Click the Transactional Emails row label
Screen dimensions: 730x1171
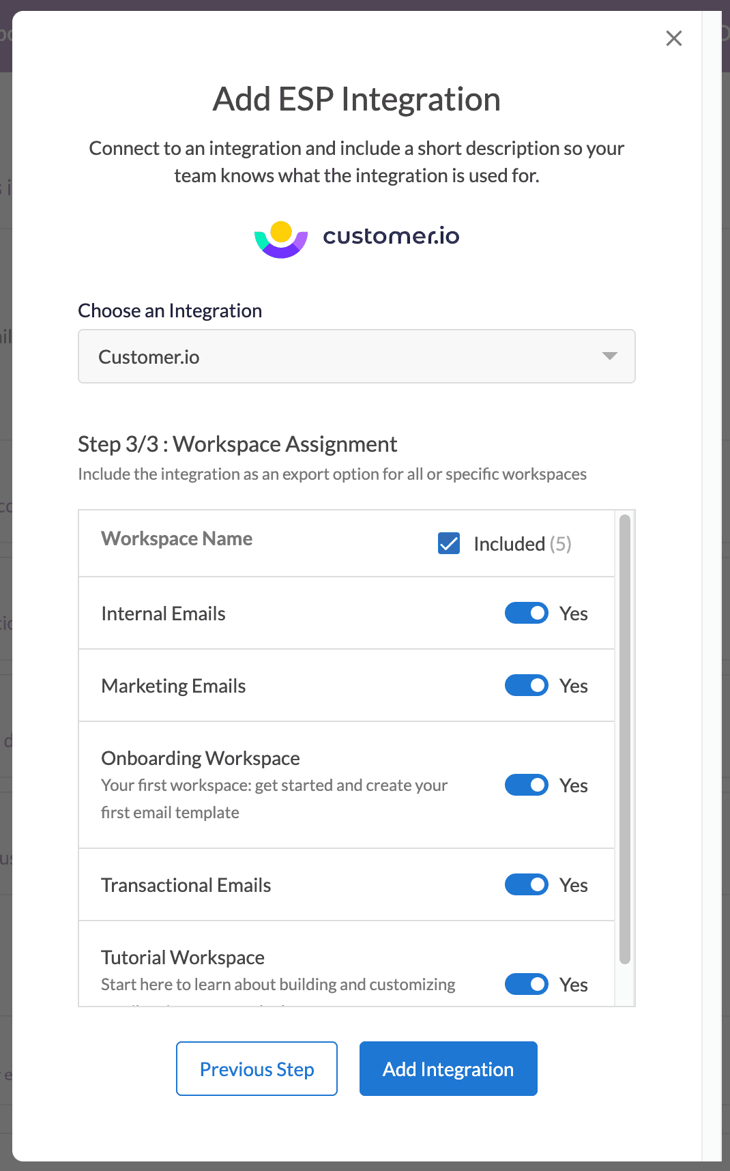click(x=186, y=885)
